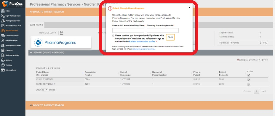Click the top Back to Patient Search link
Viewport: 275px width, 116px height.
point(47,12)
